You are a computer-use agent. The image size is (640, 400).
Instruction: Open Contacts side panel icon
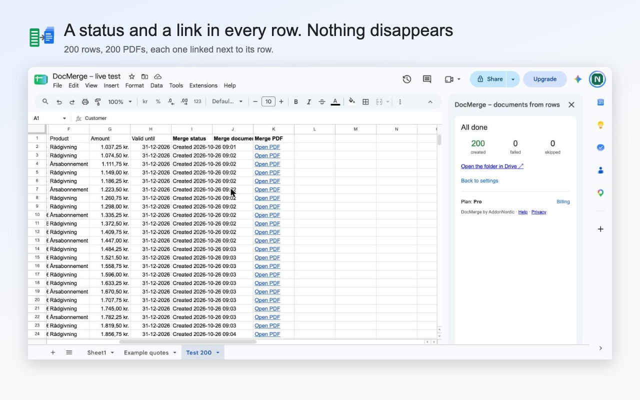600,170
